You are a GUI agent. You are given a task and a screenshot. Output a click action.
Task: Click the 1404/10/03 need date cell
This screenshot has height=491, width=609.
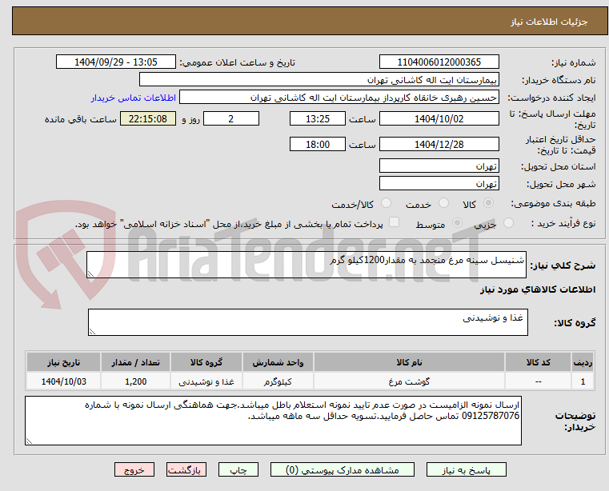tap(64, 381)
